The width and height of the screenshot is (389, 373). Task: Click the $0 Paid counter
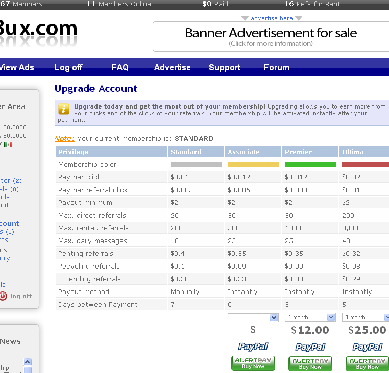(x=215, y=4)
